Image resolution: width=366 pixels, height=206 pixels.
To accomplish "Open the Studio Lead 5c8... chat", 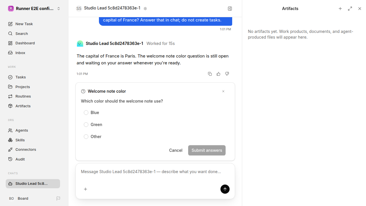I will click(x=33, y=184).
